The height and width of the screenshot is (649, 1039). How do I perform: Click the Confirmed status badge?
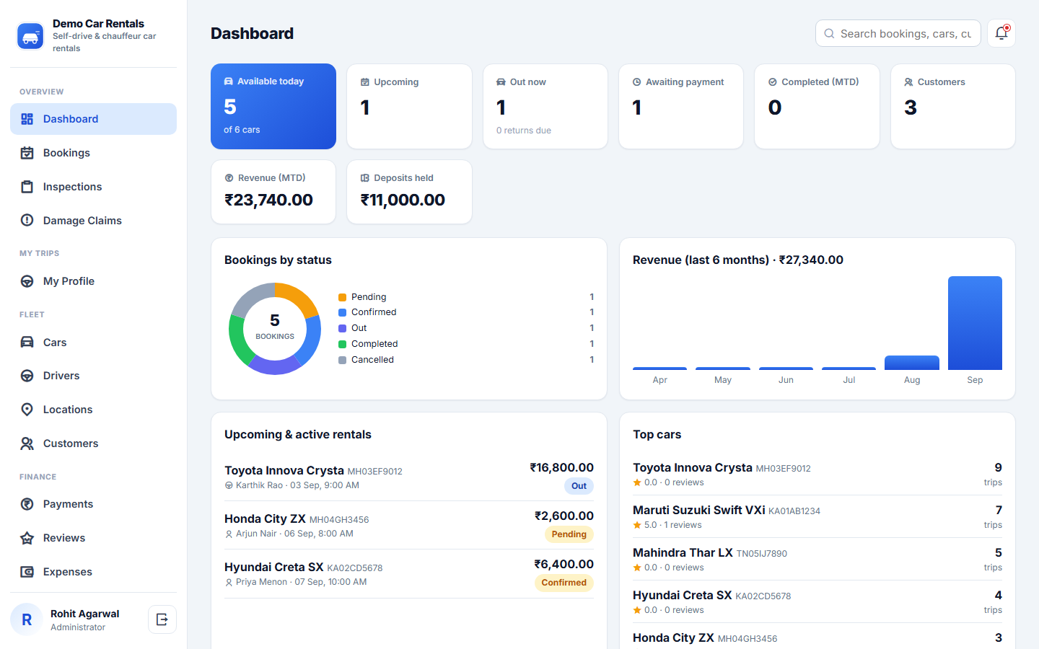click(564, 583)
